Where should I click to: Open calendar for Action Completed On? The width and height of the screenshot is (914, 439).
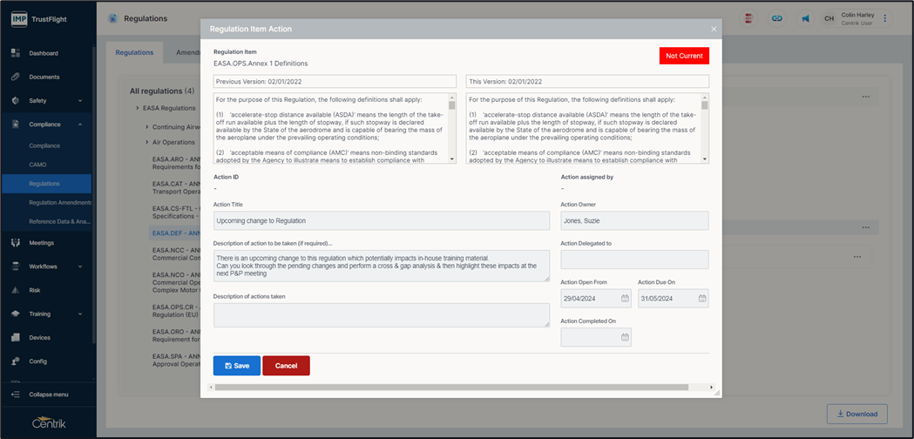tap(625, 337)
